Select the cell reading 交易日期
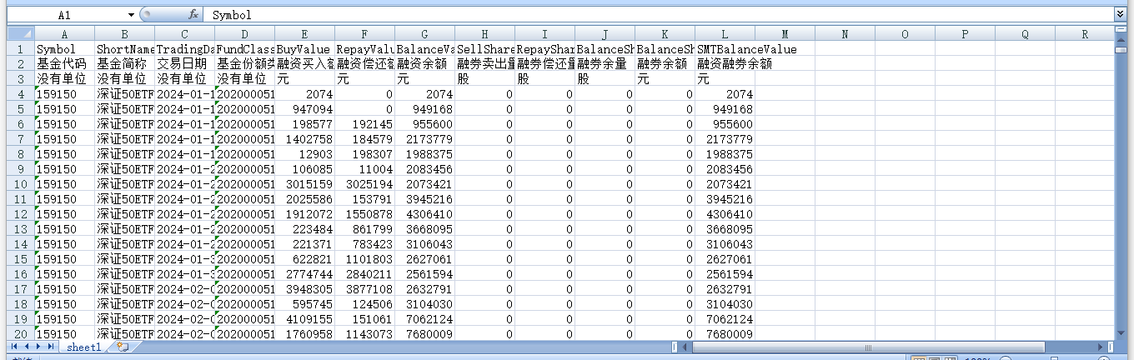This screenshot has width=1134, height=360. [x=184, y=64]
